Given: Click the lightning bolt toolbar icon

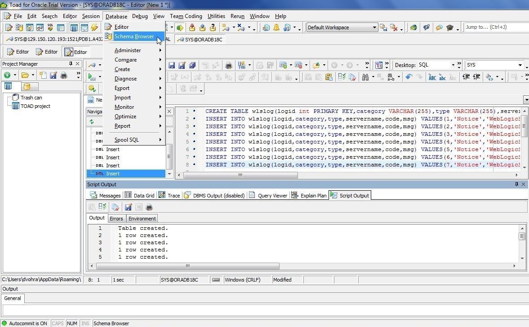Looking at the screenshot, I should [x=94, y=27].
